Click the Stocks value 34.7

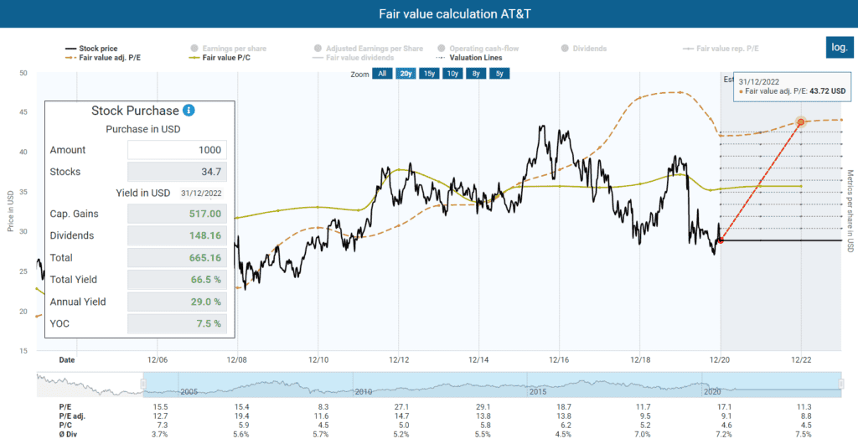click(x=177, y=172)
